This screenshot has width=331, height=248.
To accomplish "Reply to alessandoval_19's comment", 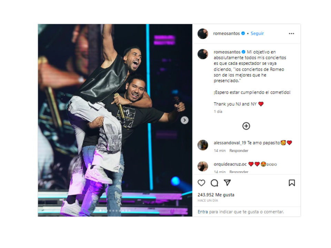I will (x=239, y=151).
